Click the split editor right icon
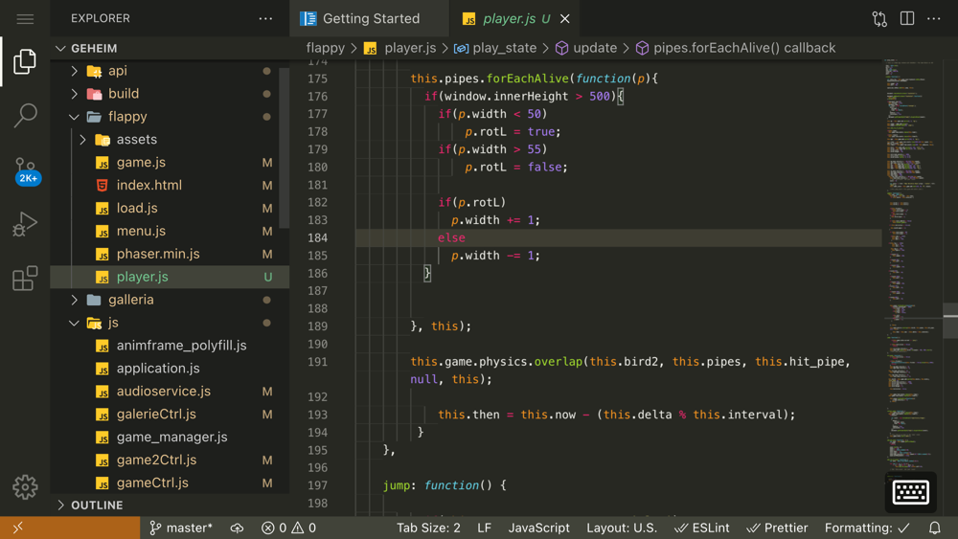This screenshot has height=539, width=958. tap(906, 19)
